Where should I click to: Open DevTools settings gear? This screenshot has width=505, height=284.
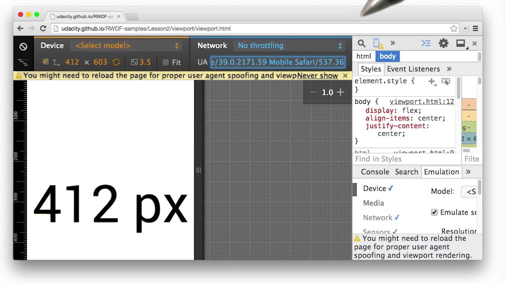pos(443,43)
